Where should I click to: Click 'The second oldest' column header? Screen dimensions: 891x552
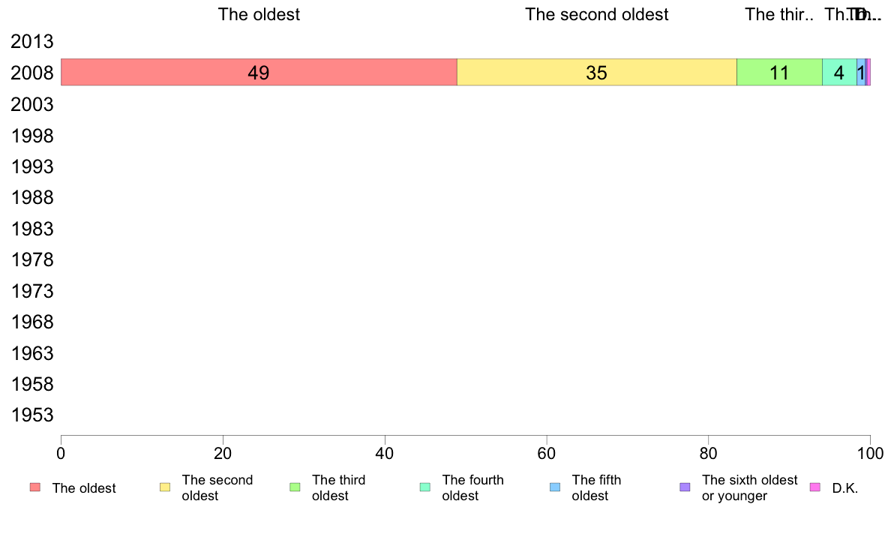pos(597,14)
